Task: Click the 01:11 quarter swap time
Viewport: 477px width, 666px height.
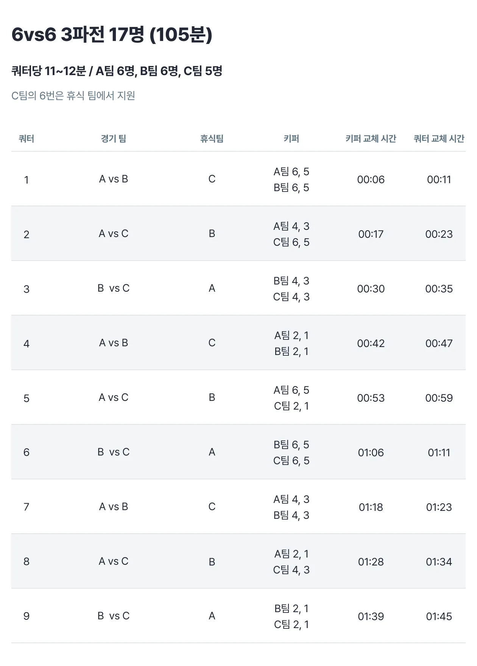Action: click(439, 452)
